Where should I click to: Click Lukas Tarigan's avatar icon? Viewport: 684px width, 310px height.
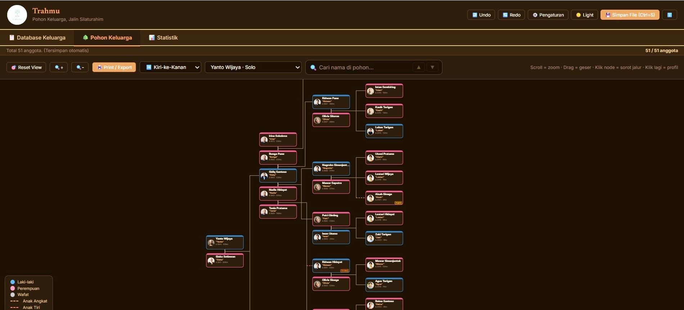pos(370,131)
